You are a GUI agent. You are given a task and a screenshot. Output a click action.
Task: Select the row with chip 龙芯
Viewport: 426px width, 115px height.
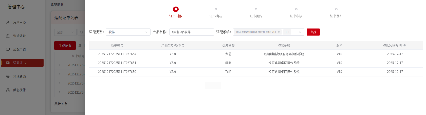tap(228, 54)
